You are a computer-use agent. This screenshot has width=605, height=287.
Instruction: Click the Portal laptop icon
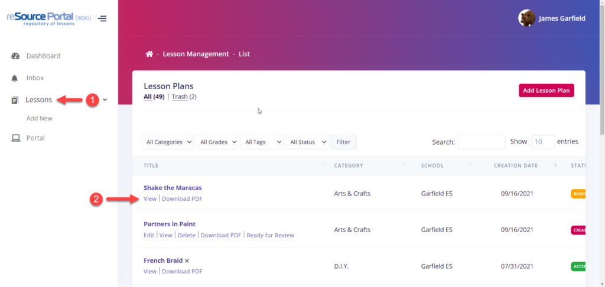tap(15, 138)
